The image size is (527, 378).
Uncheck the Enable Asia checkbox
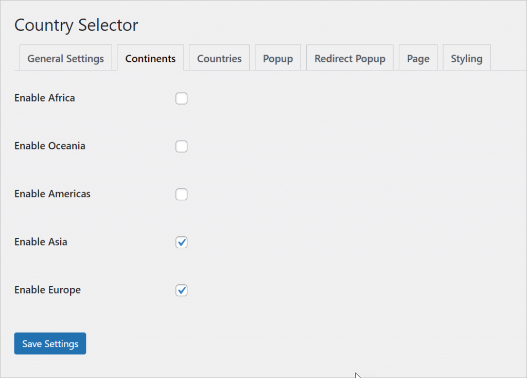(x=181, y=242)
